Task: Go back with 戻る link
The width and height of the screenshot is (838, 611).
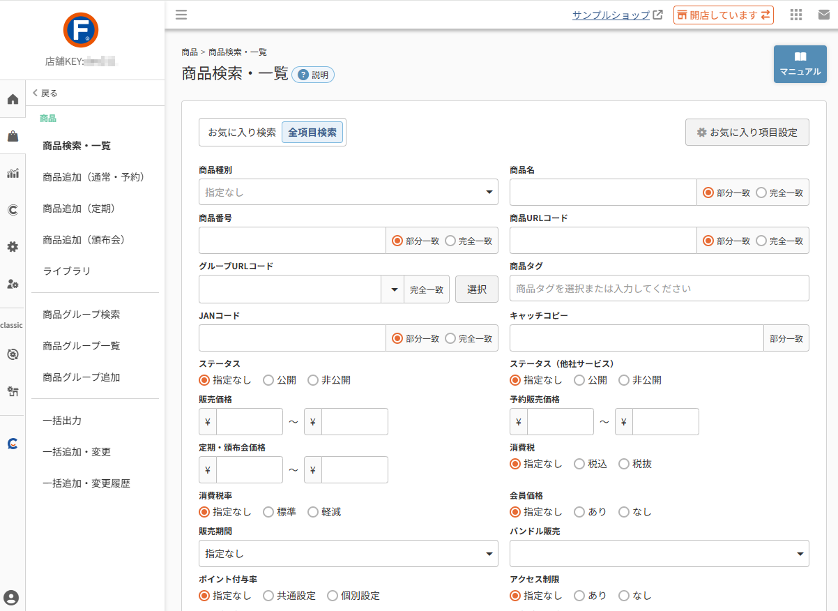Action: point(45,93)
